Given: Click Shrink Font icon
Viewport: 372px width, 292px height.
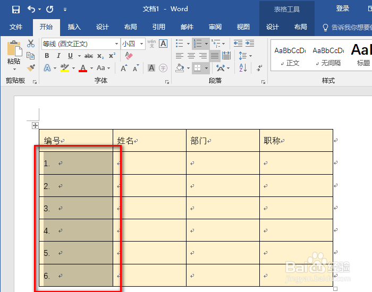Looking at the screenshot, I should pos(136,68).
